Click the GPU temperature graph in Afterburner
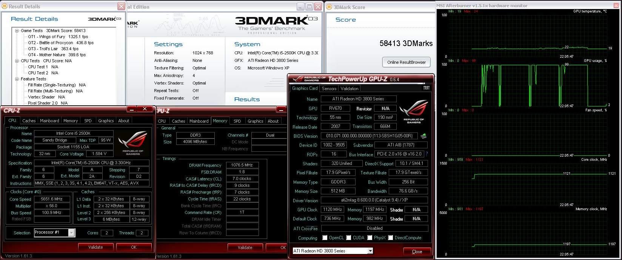 (528, 36)
